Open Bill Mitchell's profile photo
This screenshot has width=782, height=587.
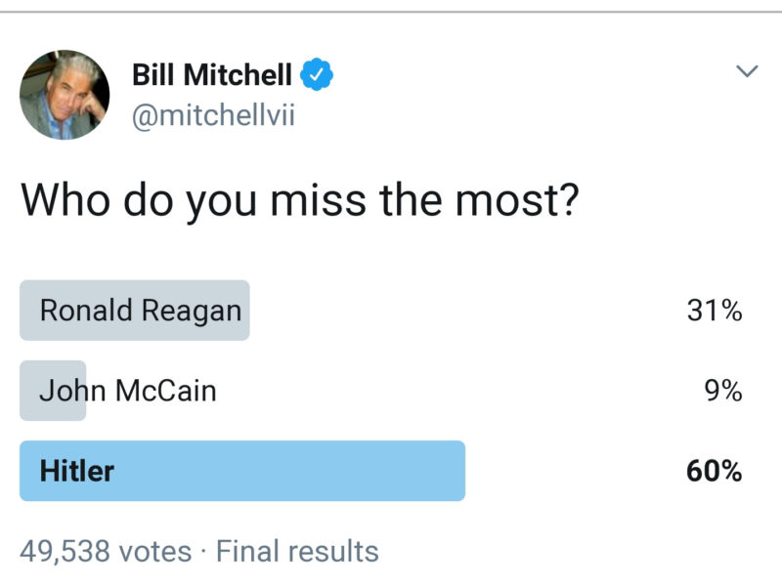click(x=65, y=95)
